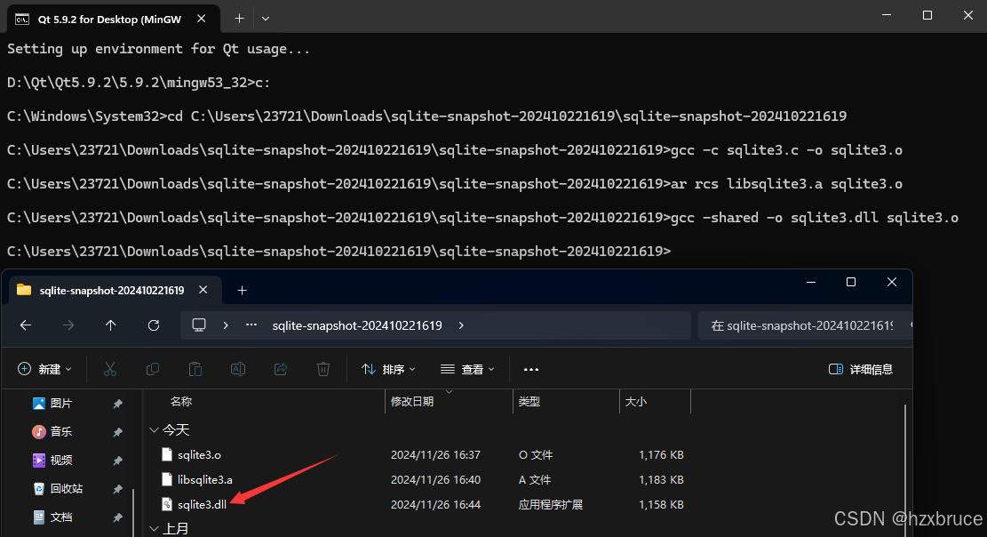Click the Share icon in the toolbar
The height and width of the screenshot is (537, 987).
click(281, 369)
